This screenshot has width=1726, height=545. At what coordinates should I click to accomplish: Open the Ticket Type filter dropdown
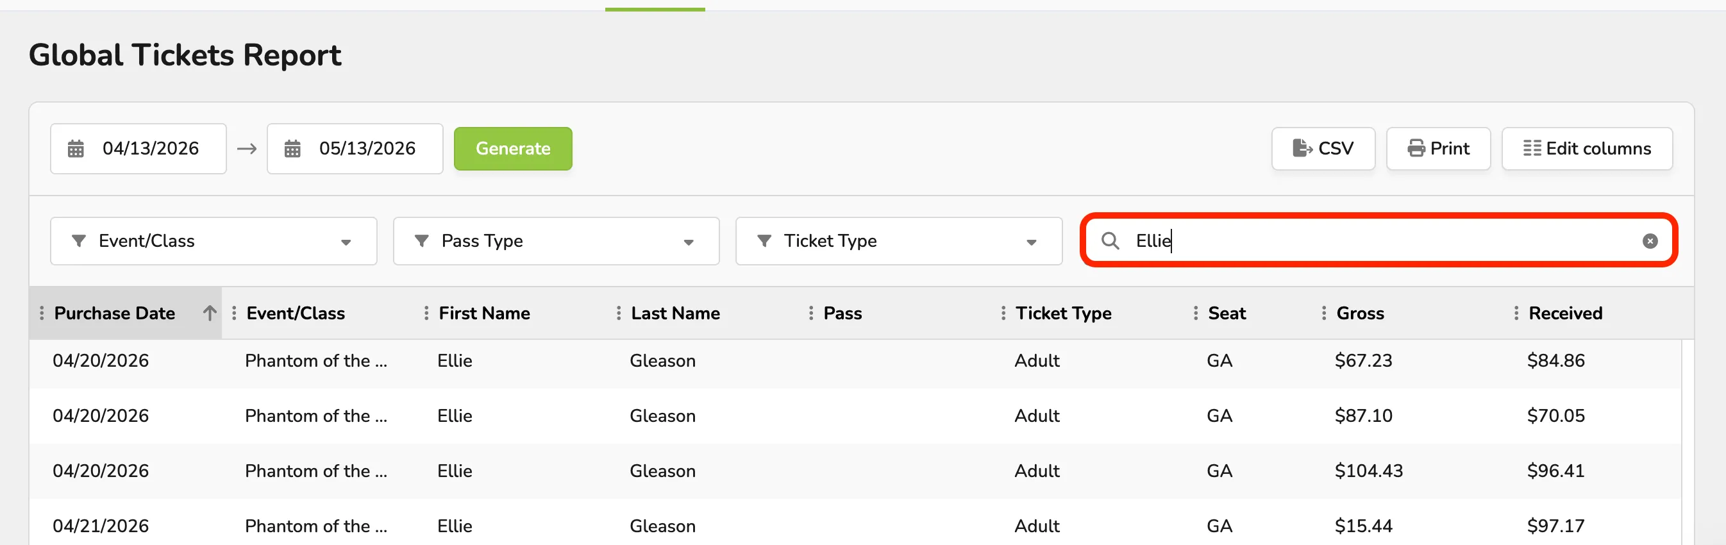coord(898,241)
